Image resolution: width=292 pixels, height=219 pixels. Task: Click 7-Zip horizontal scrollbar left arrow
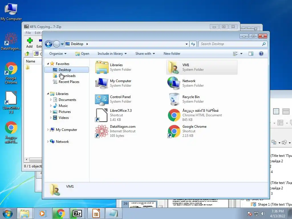[27, 160]
